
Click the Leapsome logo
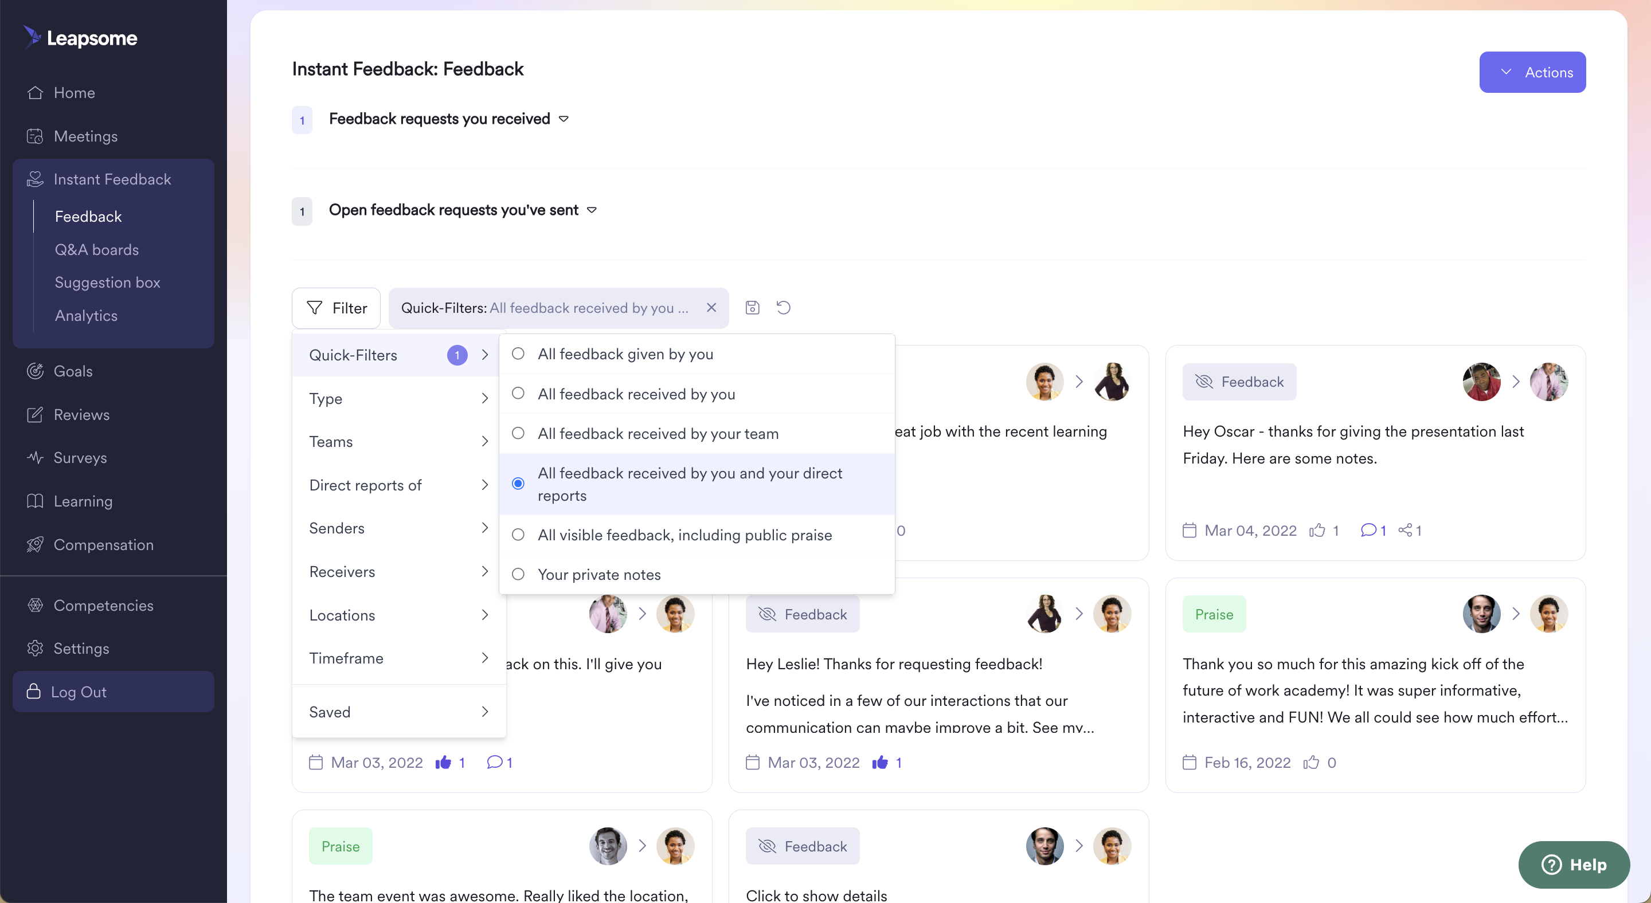click(x=81, y=38)
